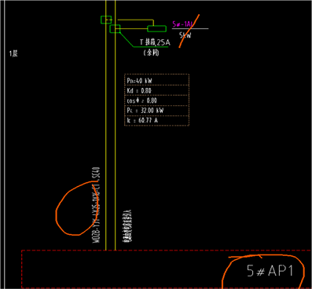Screen dimensions: 312x289
Task: Click the T-junction 25A annotation text
Action: coord(155,42)
